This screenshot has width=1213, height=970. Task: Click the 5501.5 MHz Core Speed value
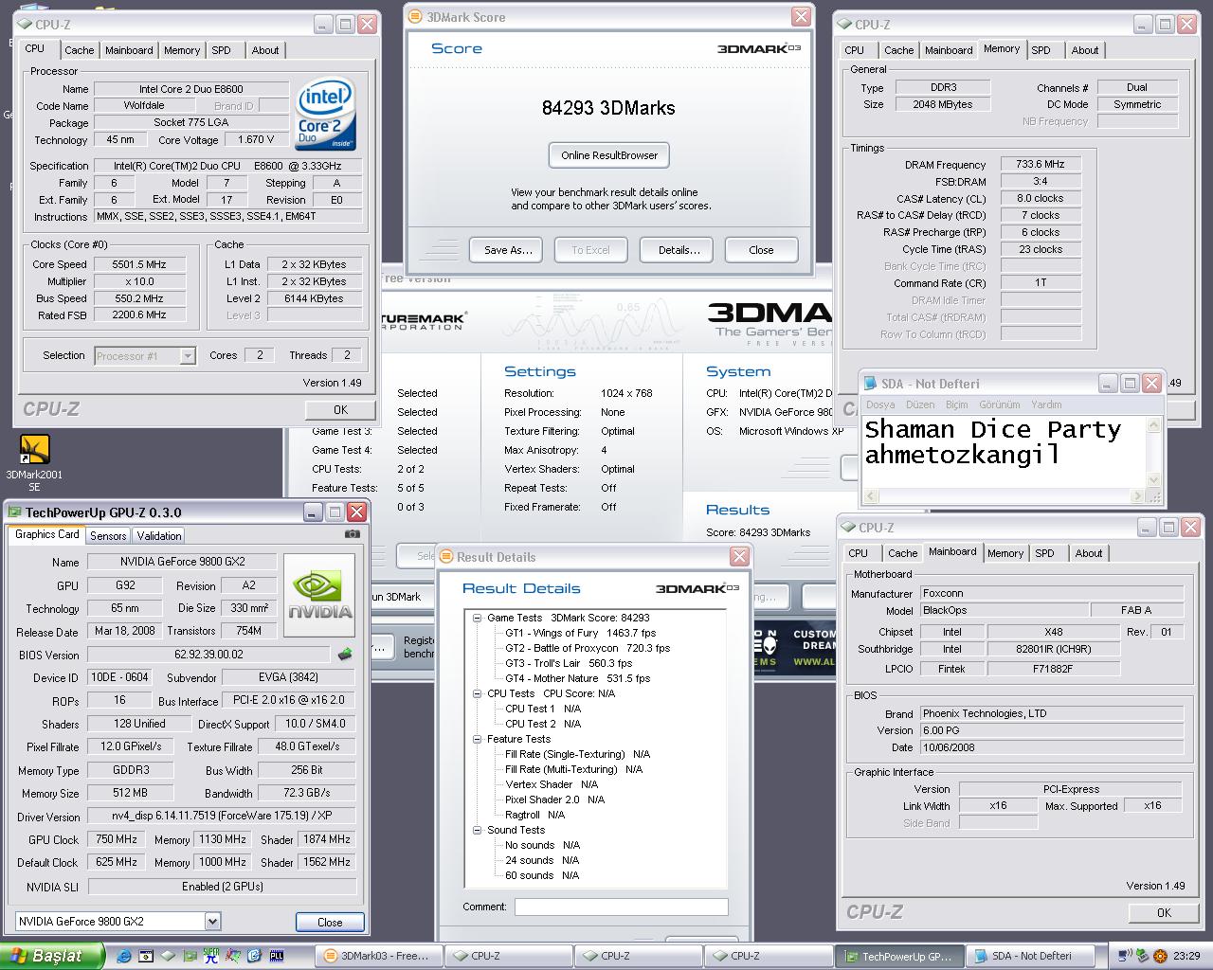click(x=139, y=264)
